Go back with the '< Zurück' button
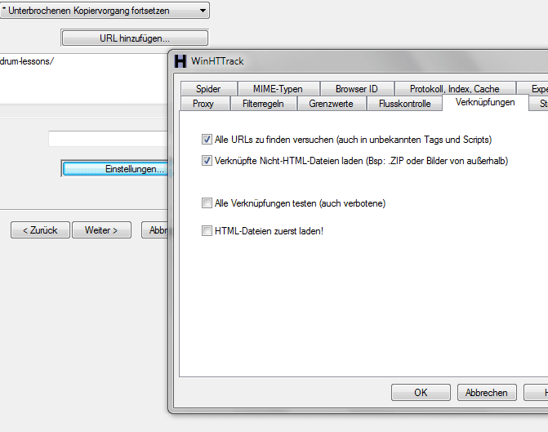Screen dimensions: 548x432 (40, 230)
